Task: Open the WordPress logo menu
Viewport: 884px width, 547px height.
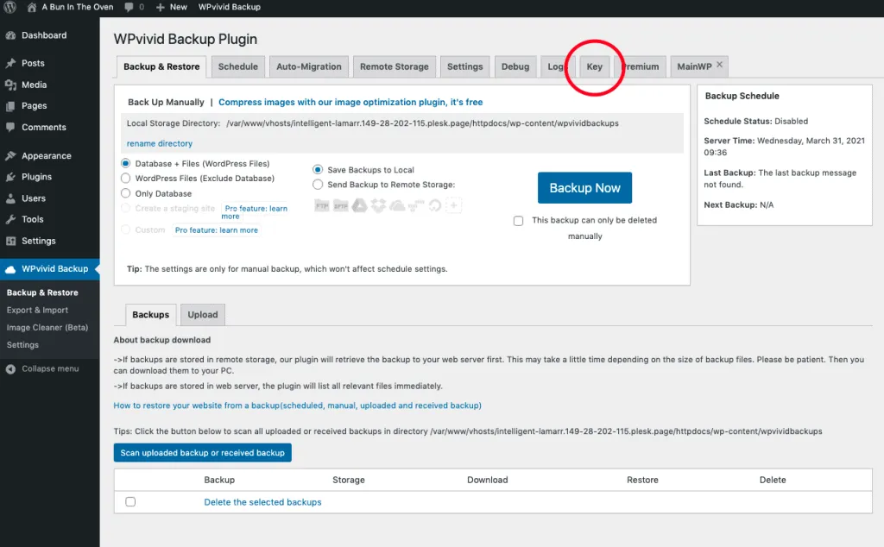Action: [9, 7]
